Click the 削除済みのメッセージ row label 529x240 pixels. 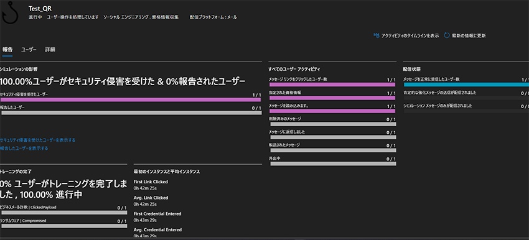coord(285,119)
